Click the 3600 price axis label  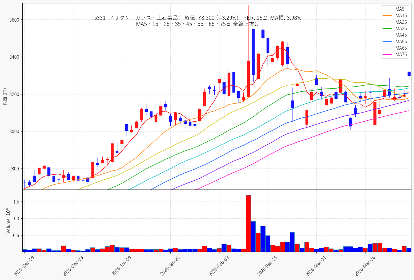[14, 20]
